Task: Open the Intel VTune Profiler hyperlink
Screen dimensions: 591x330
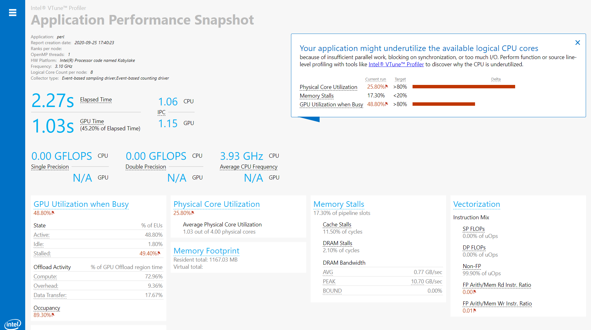Action: [396, 64]
